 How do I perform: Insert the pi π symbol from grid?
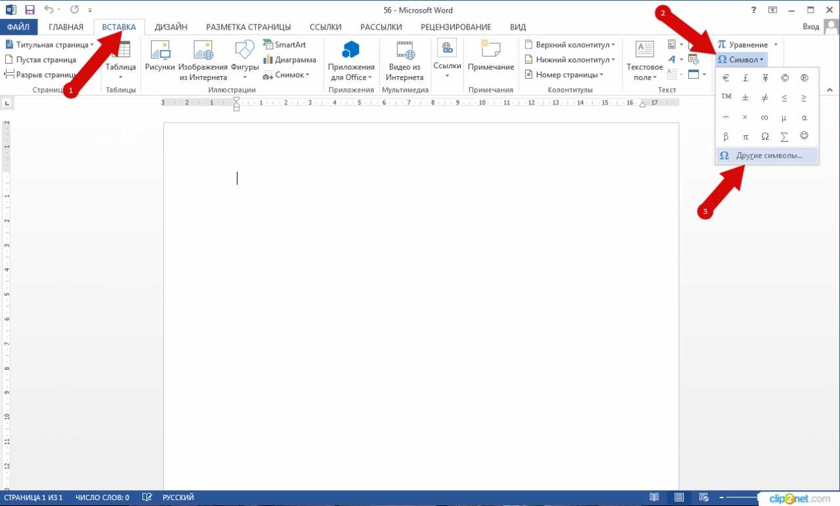click(745, 137)
